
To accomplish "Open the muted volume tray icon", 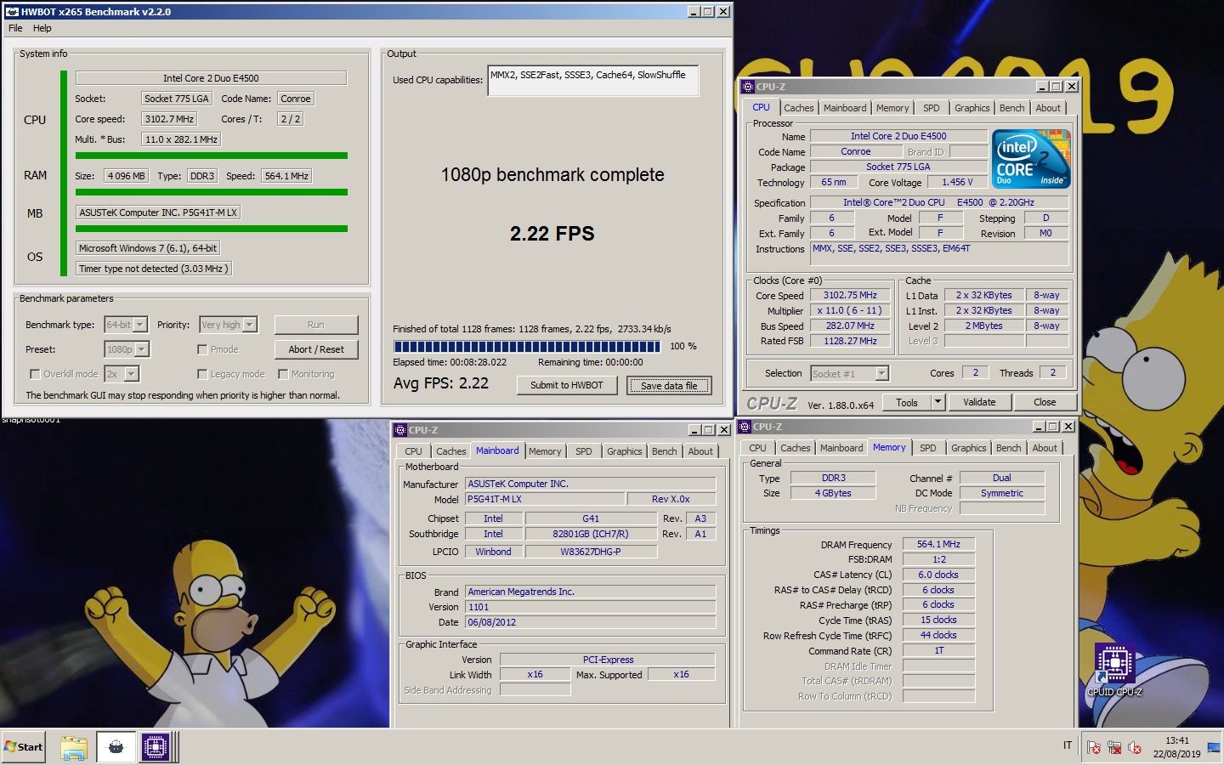I will pyautogui.click(x=1135, y=748).
